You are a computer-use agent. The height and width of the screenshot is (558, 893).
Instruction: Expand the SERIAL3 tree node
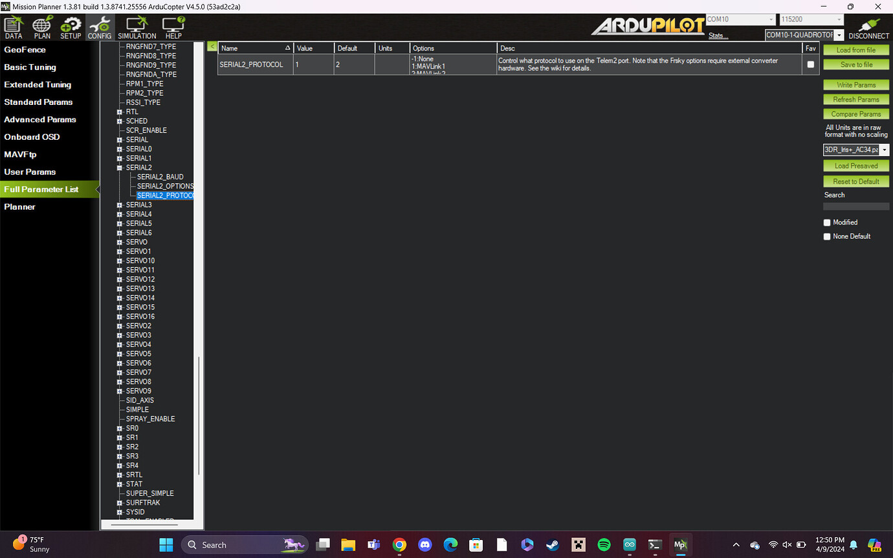click(x=120, y=205)
